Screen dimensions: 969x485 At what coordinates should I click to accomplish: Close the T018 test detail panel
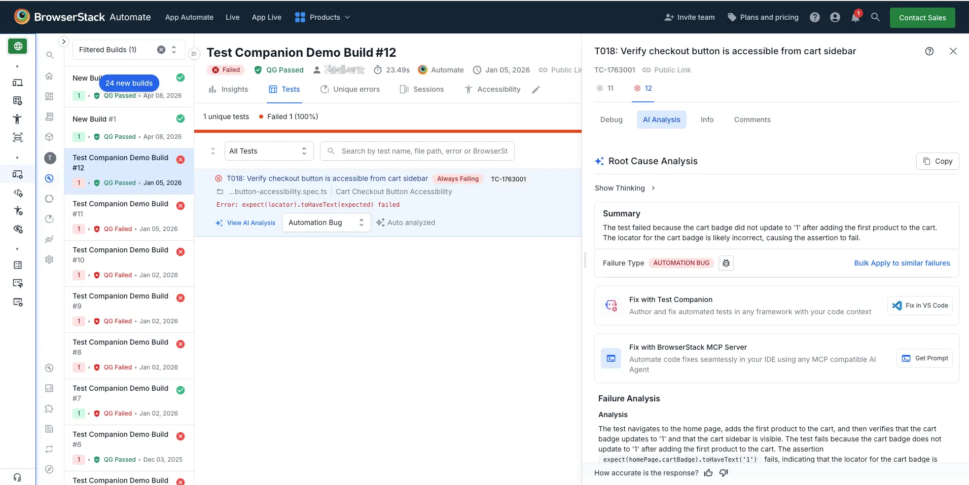pos(953,51)
